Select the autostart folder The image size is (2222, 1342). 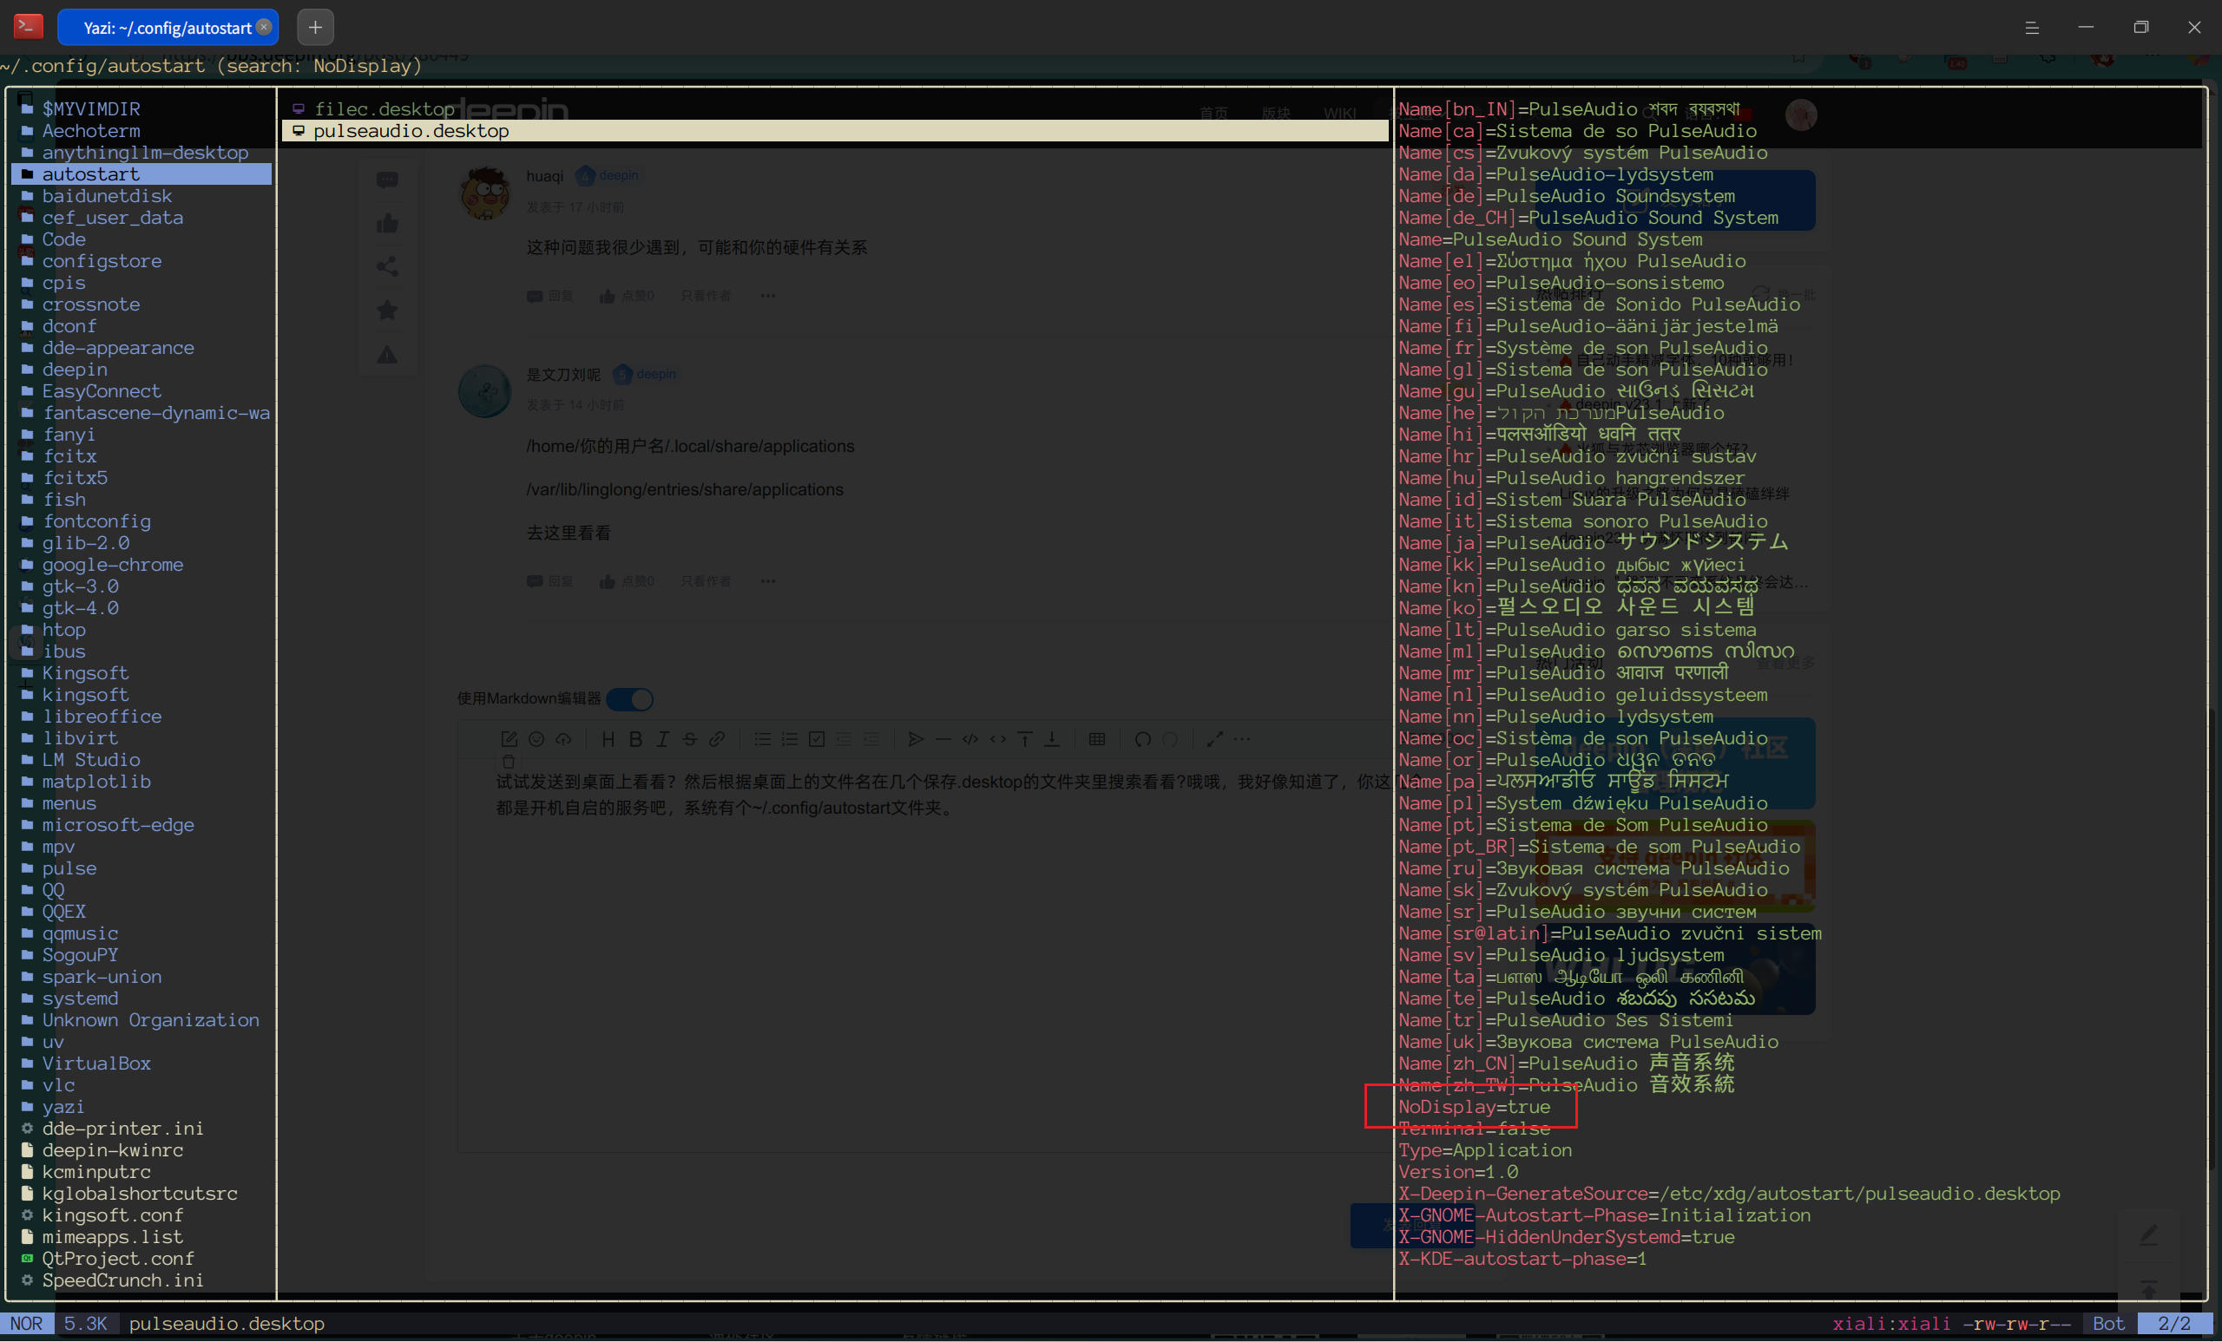[x=141, y=174]
